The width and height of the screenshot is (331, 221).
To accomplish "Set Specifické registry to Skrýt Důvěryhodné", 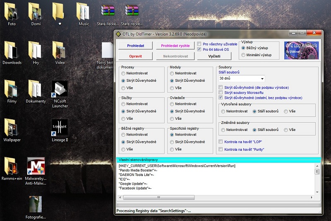I will (x=172, y=142).
